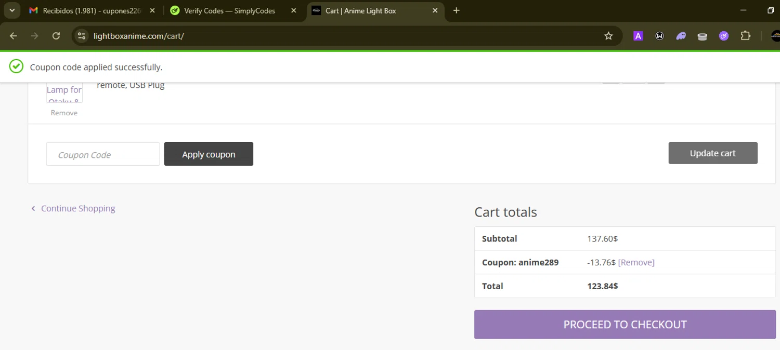Open a new browser tab
This screenshot has height=350, width=780.
457,10
